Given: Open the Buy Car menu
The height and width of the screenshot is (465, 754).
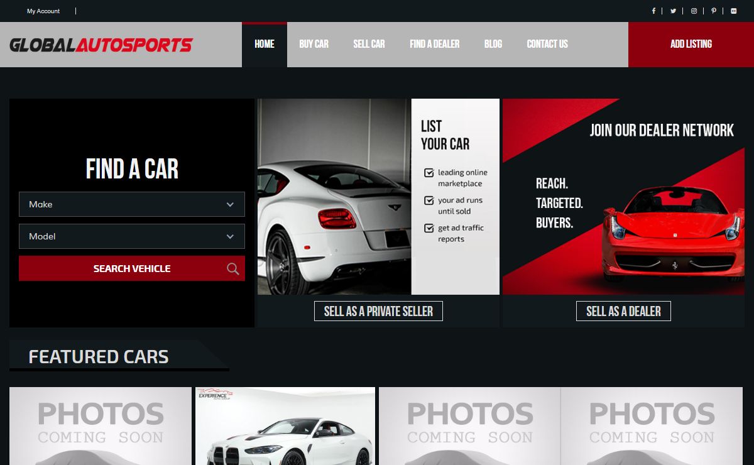Looking at the screenshot, I should [x=314, y=44].
